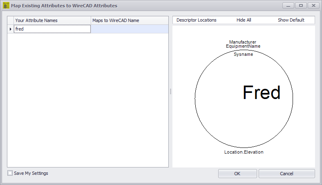Click the Manufacturer descriptor label in preview
Viewport: 322px width, 185px height.
click(x=243, y=42)
